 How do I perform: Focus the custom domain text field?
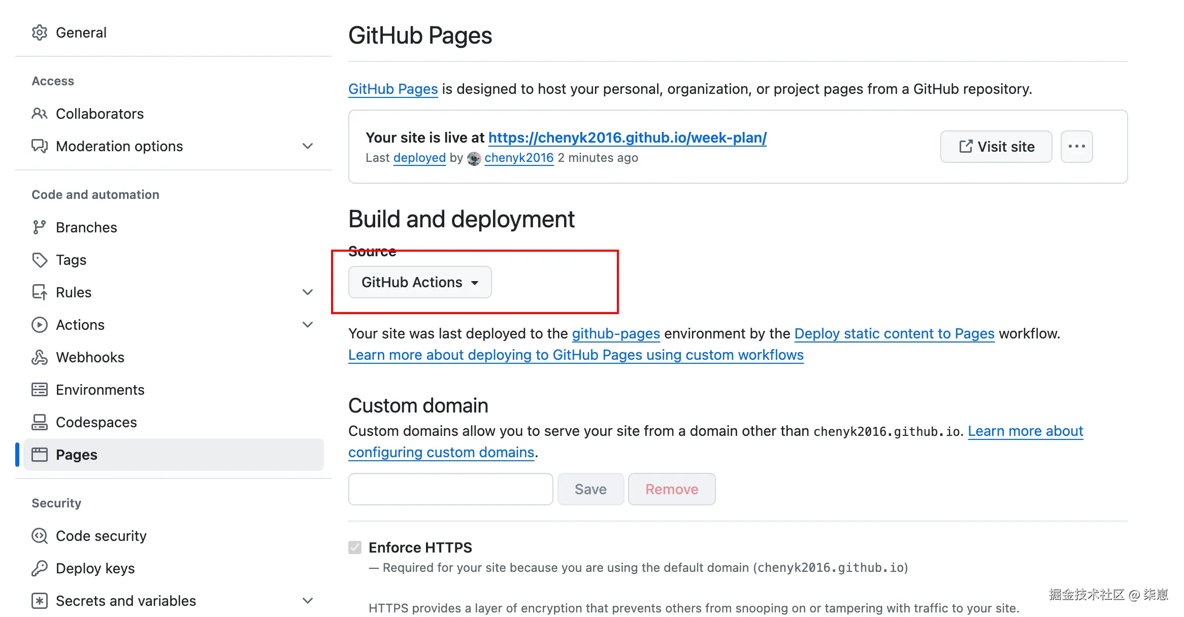450,489
